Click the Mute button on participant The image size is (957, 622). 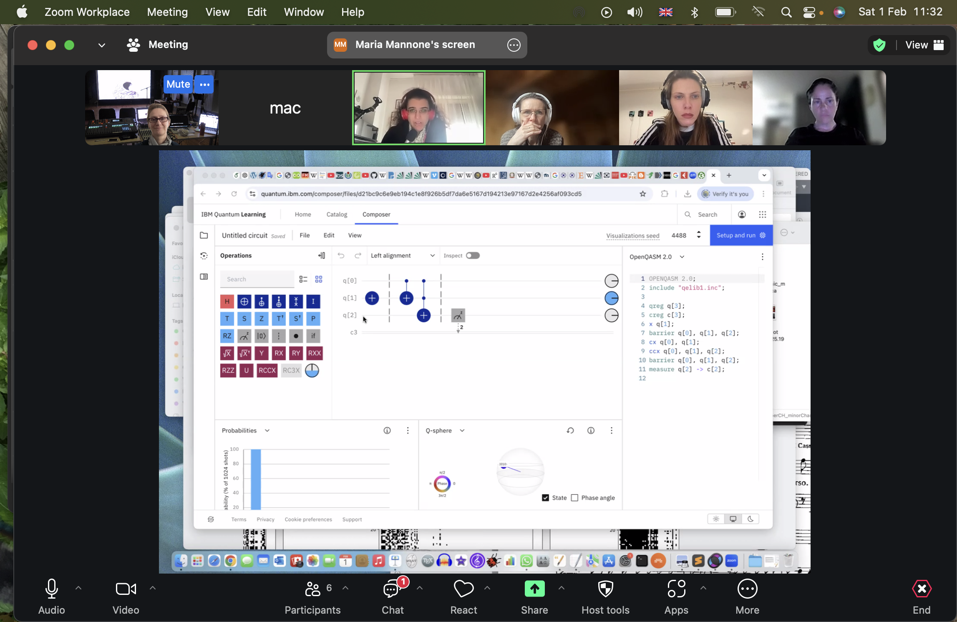(178, 84)
